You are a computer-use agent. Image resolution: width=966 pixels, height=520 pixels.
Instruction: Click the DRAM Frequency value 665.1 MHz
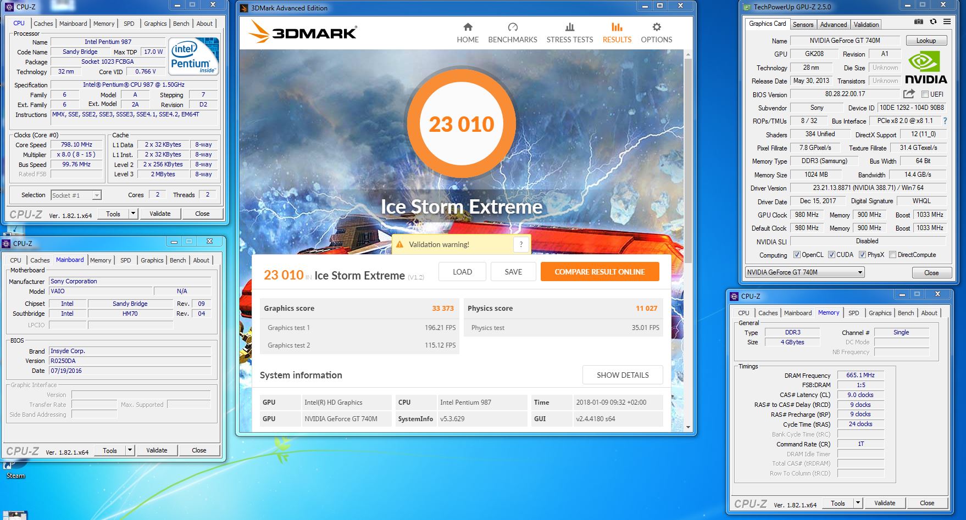[x=860, y=375]
